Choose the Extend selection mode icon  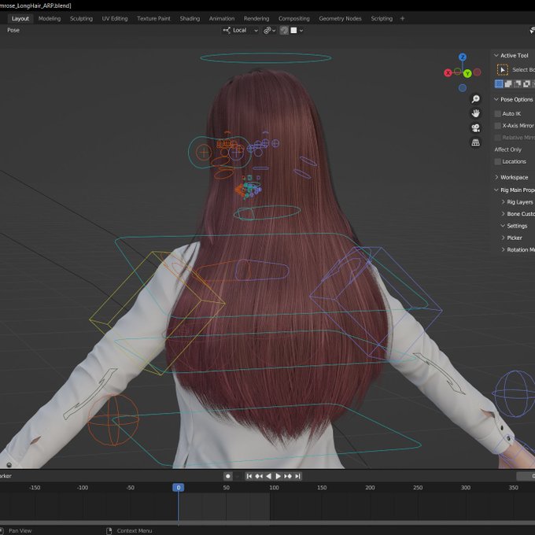click(508, 84)
